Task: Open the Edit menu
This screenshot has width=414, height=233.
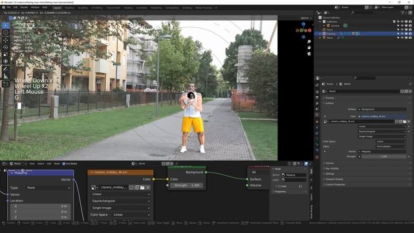Action: pyautogui.click(x=16, y=8)
